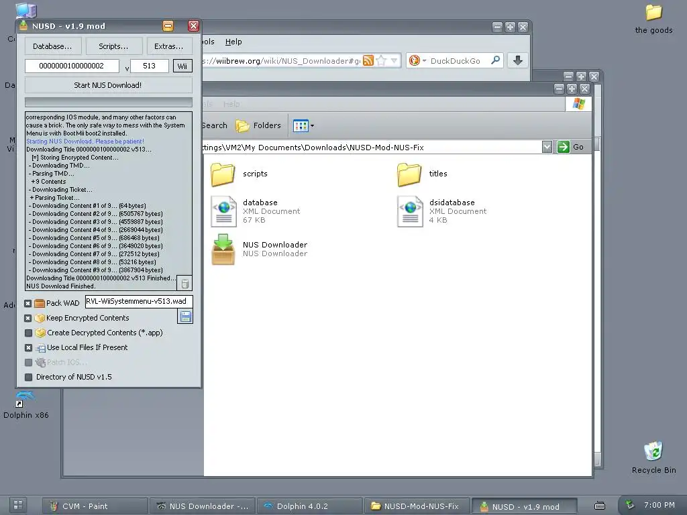Click the title ID input field
Screen dimensions: 687x515
click(72, 66)
